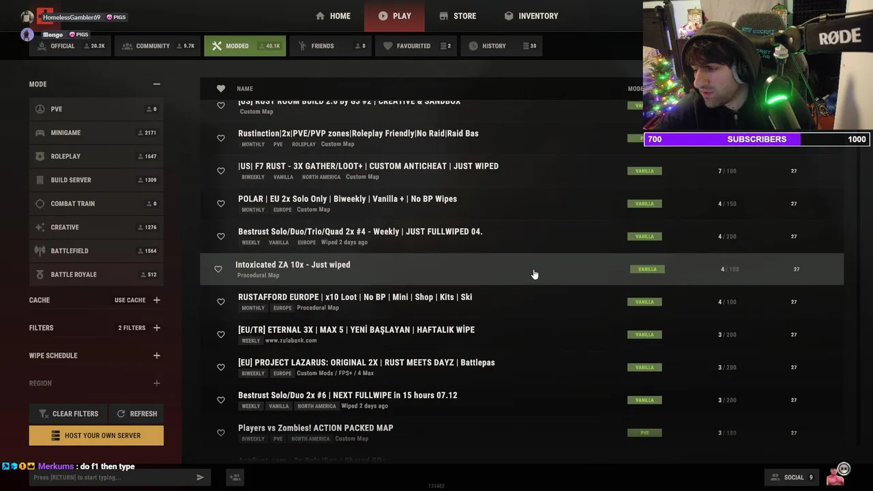This screenshot has width=873, height=491.
Task: Favourite the RUSTAFFORD EUROPE x10 server
Action: [x=221, y=302]
